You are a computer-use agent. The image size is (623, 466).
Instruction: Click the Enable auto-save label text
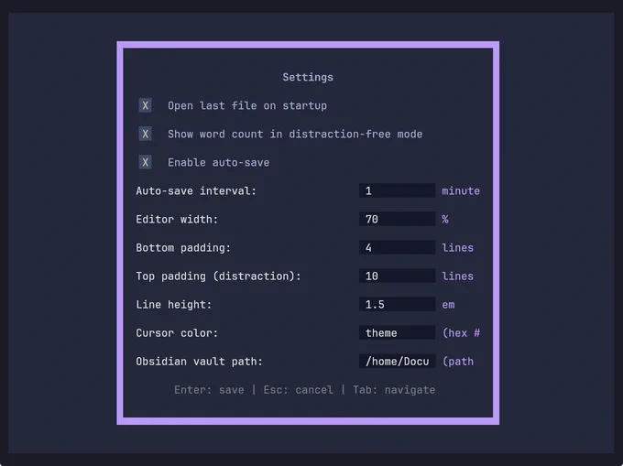point(219,162)
